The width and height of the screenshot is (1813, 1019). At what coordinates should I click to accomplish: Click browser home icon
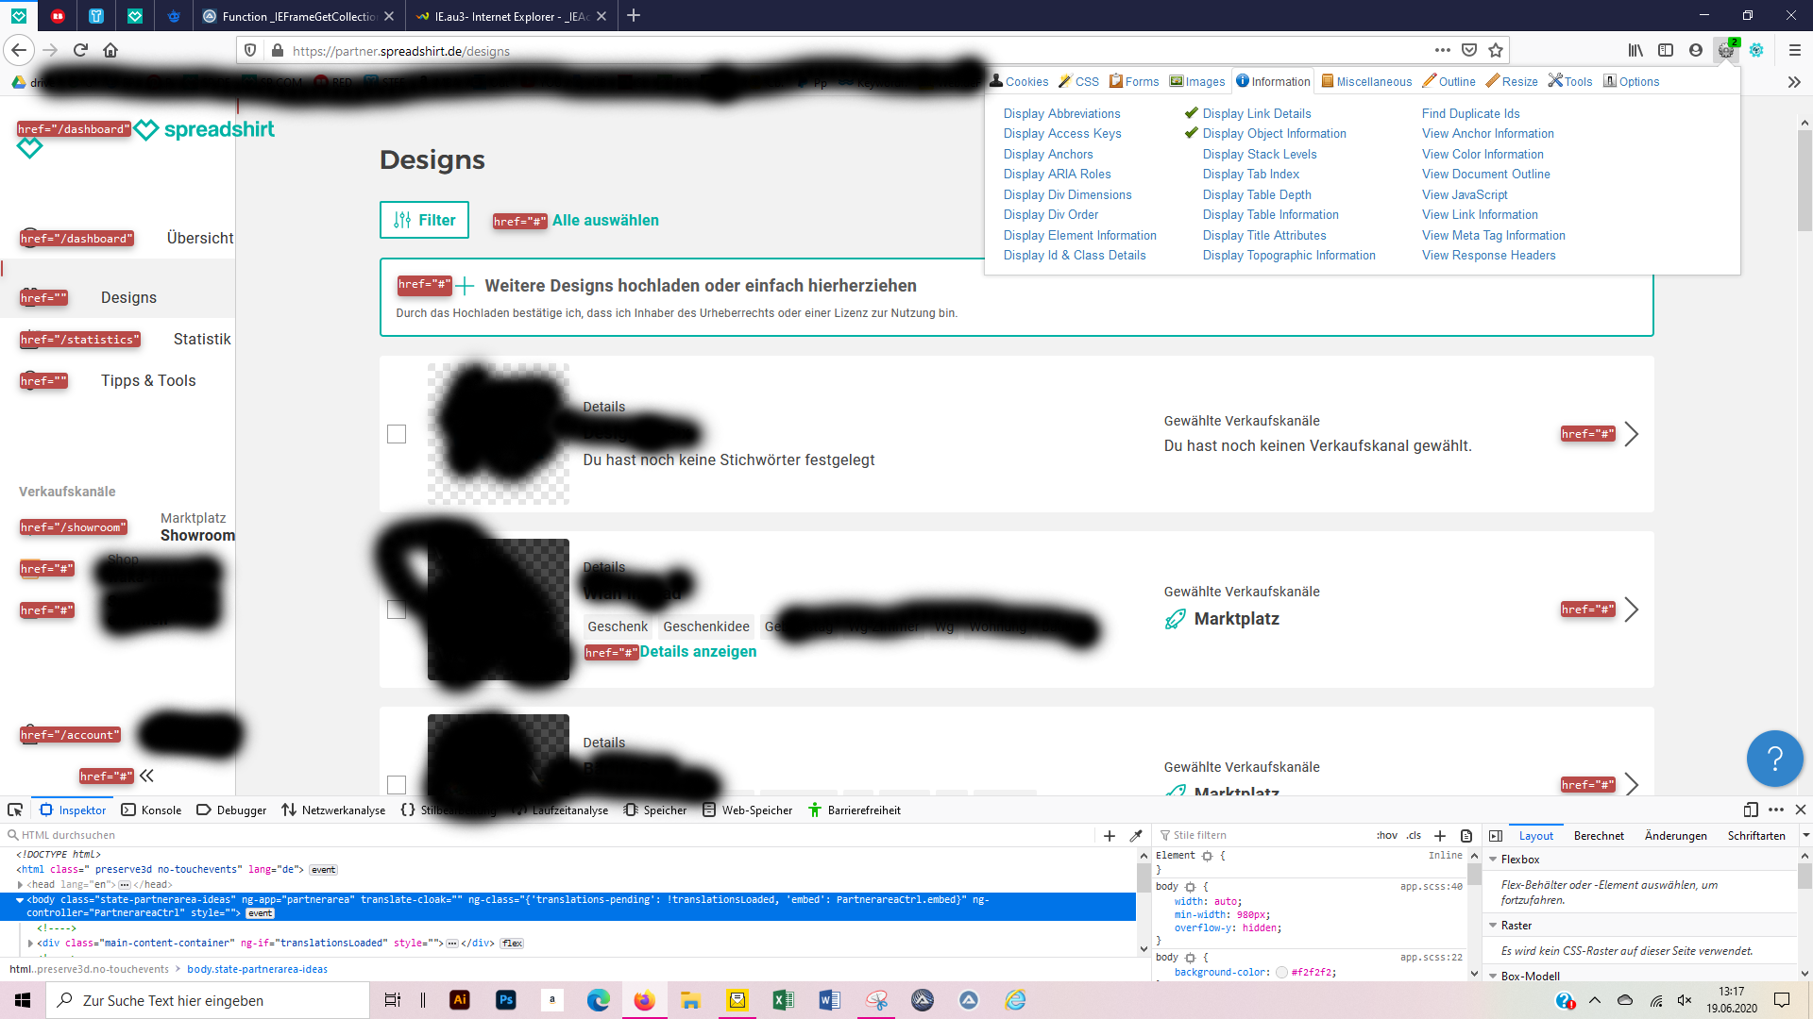[110, 50]
